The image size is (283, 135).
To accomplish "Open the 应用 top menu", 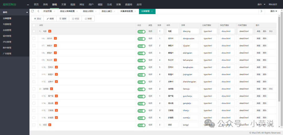I will 139,4.
